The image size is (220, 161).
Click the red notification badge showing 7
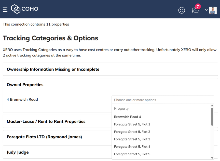(x=198, y=6)
